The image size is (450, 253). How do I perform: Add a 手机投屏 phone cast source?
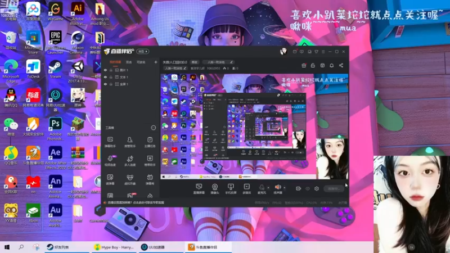tap(231, 189)
